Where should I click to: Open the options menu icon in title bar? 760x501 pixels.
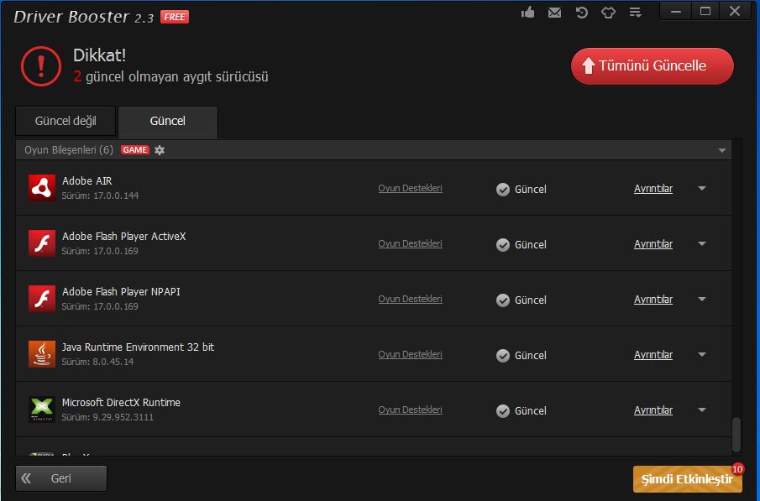(x=635, y=13)
